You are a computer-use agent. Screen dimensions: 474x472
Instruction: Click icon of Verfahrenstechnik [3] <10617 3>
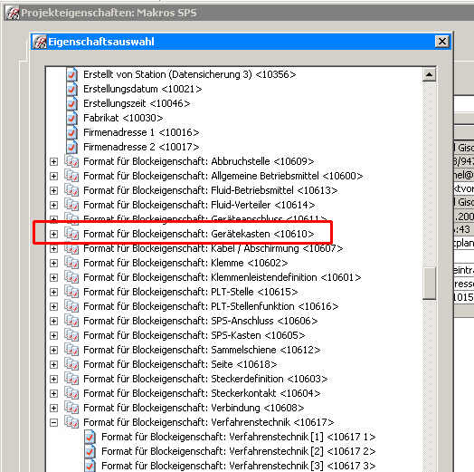[90, 466]
